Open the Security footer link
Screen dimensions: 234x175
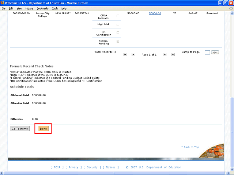pos(92,167)
